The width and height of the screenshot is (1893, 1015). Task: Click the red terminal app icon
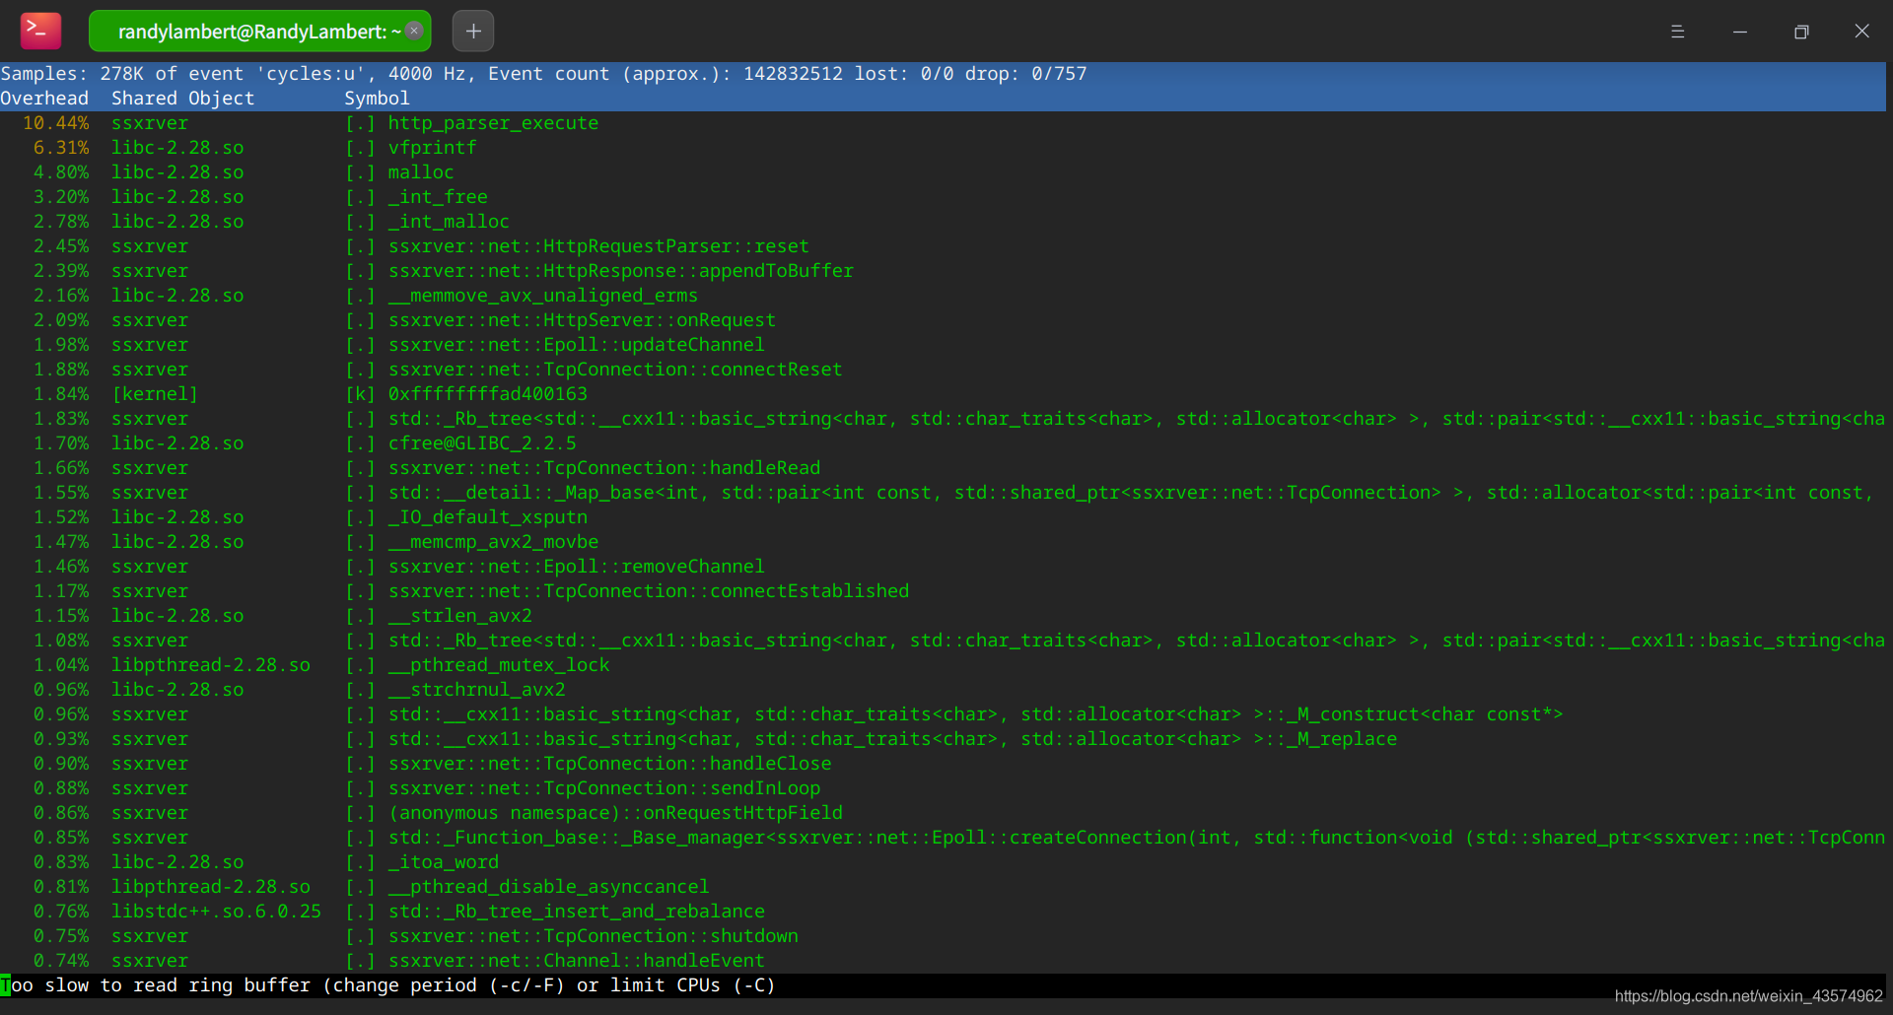[x=40, y=31]
